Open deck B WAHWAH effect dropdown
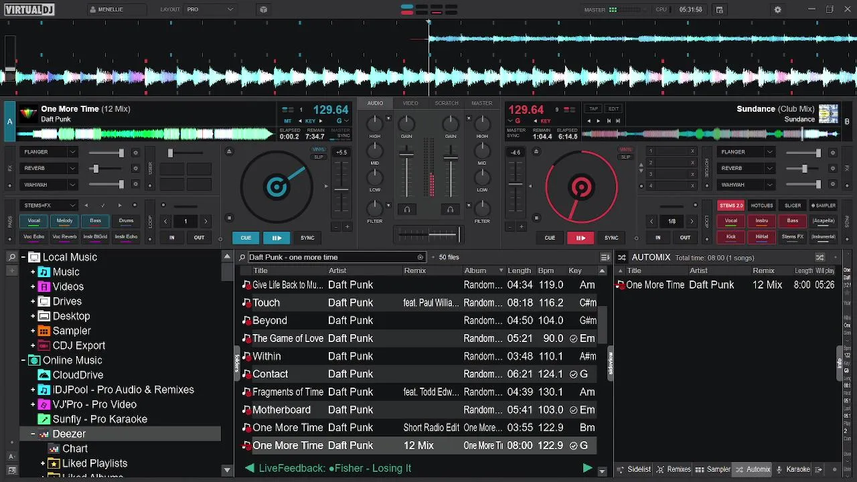857x482 pixels. click(746, 185)
